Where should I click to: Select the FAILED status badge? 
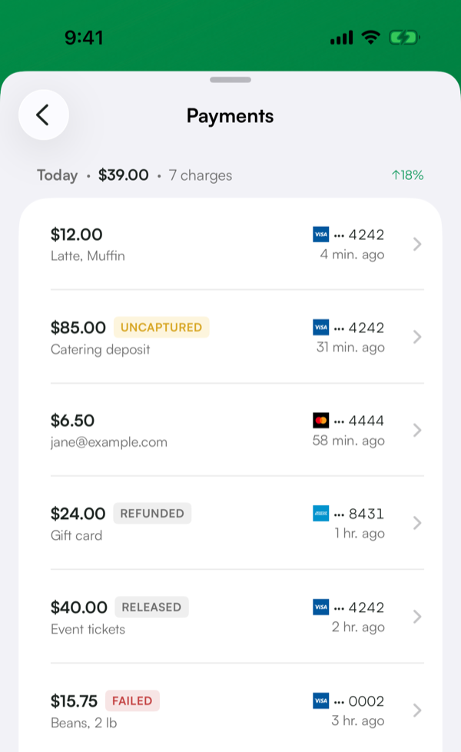(x=132, y=700)
